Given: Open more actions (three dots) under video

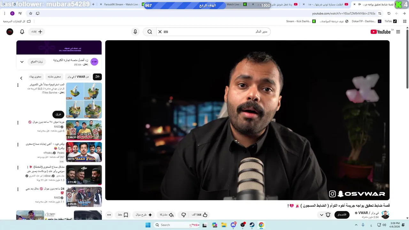Looking at the screenshot, I should [x=109, y=215].
